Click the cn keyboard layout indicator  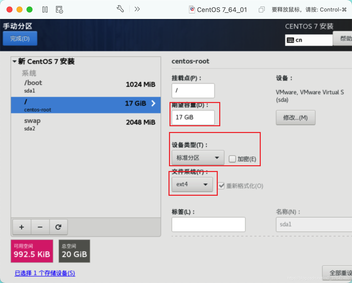tap(309, 40)
